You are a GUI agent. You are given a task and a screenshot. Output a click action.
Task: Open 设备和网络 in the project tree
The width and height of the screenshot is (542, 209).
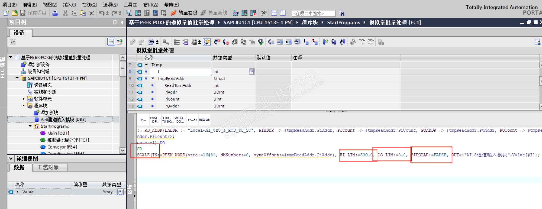coord(39,71)
